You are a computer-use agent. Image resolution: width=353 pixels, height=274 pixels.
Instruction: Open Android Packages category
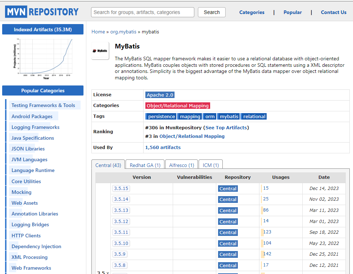(32, 116)
